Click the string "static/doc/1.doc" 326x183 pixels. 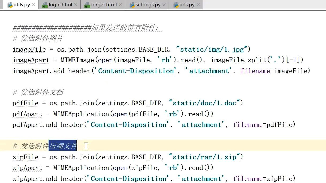(x=204, y=103)
